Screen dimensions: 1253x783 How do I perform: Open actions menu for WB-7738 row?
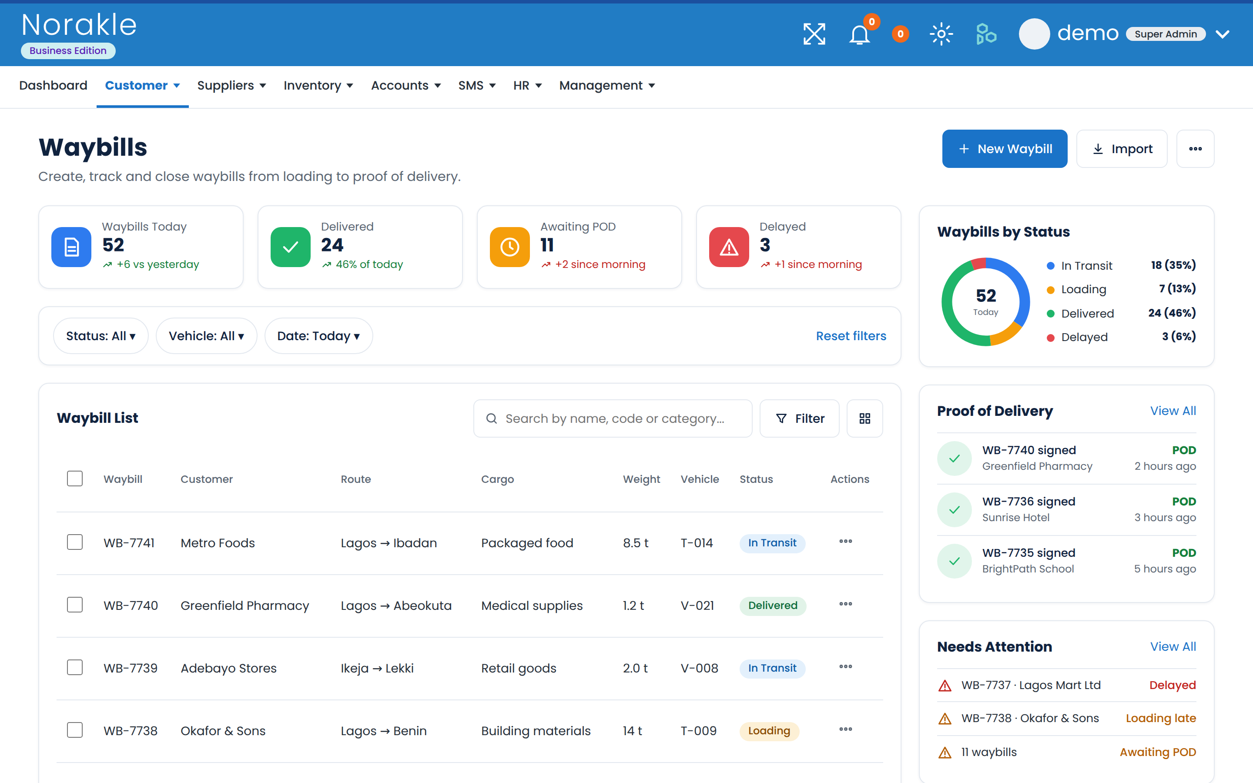(845, 729)
